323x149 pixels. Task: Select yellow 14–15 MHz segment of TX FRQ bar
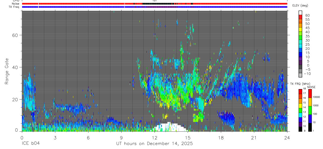[x=300, y=106]
